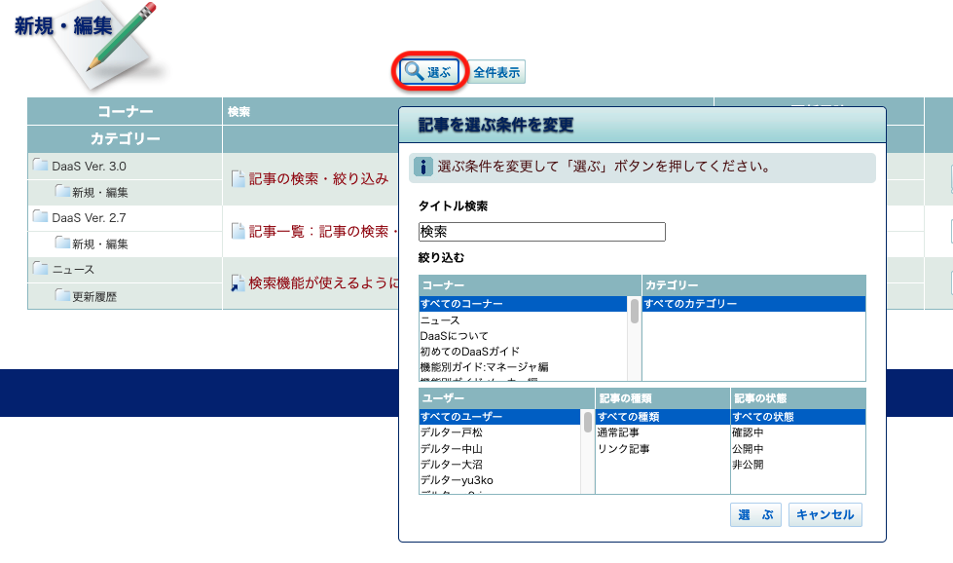The image size is (953, 563).
Task: Click the folder icon next to 更新履歴
Action: point(62,295)
